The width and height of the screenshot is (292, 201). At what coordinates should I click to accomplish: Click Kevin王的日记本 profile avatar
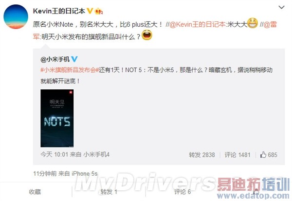16,17
